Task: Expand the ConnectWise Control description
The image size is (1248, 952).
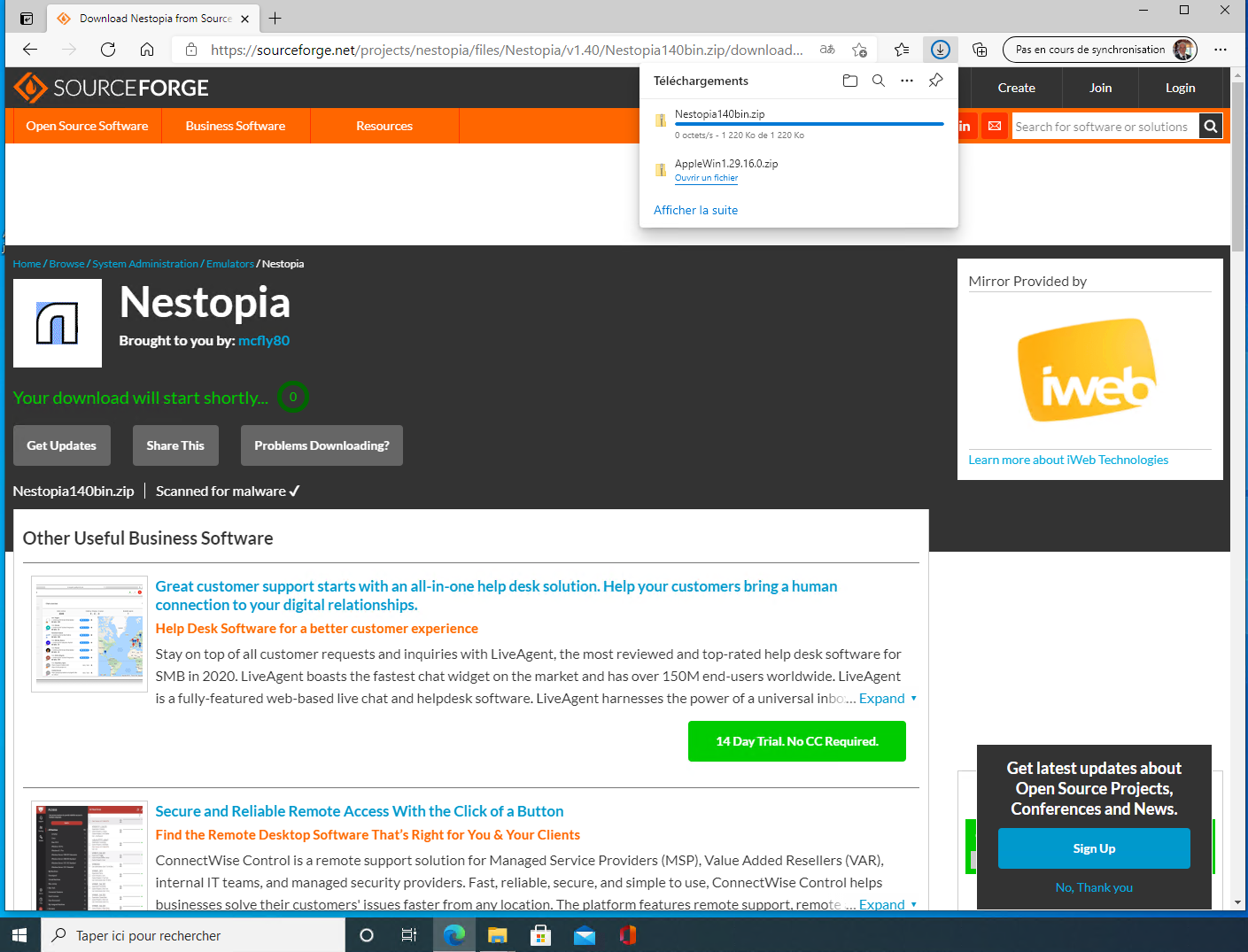Action: [x=888, y=904]
